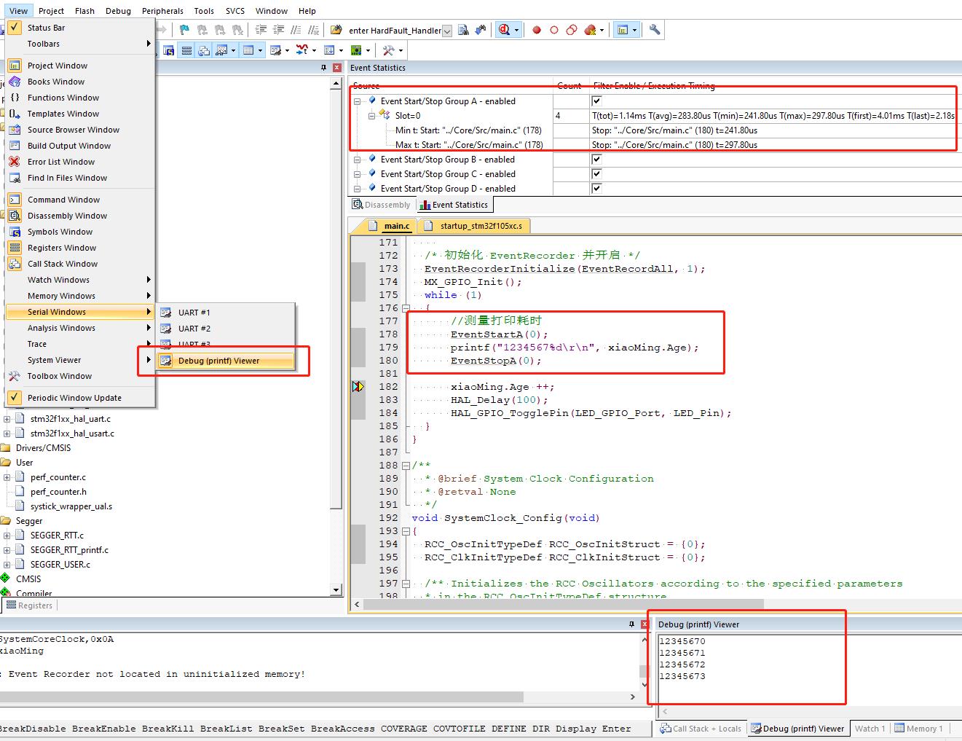Viewport: 962px width, 741px height.
Task: Switch to Registers tab
Action: pyautogui.click(x=29, y=605)
